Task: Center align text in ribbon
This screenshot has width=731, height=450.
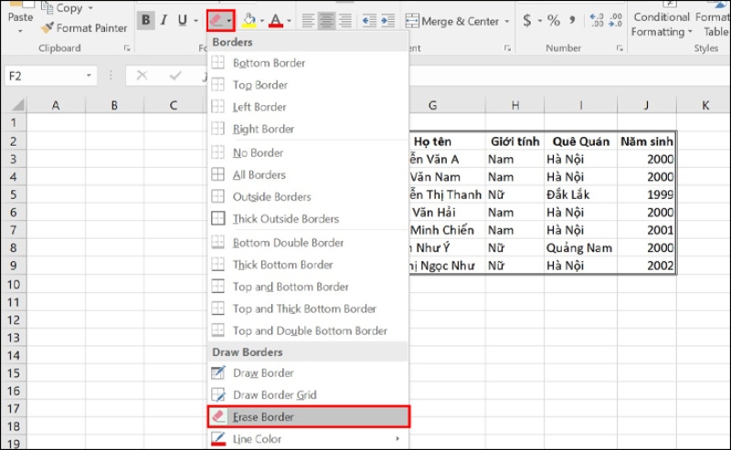Action: click(x=326, y=20)
